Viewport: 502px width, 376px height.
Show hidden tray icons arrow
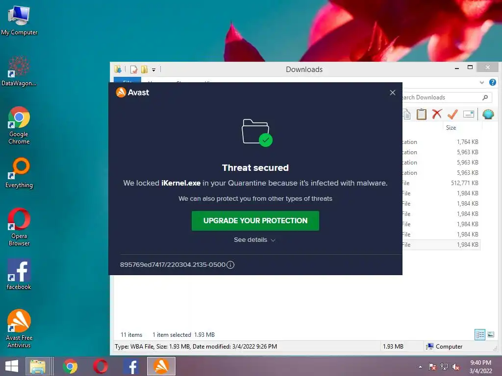coord(420,367)
